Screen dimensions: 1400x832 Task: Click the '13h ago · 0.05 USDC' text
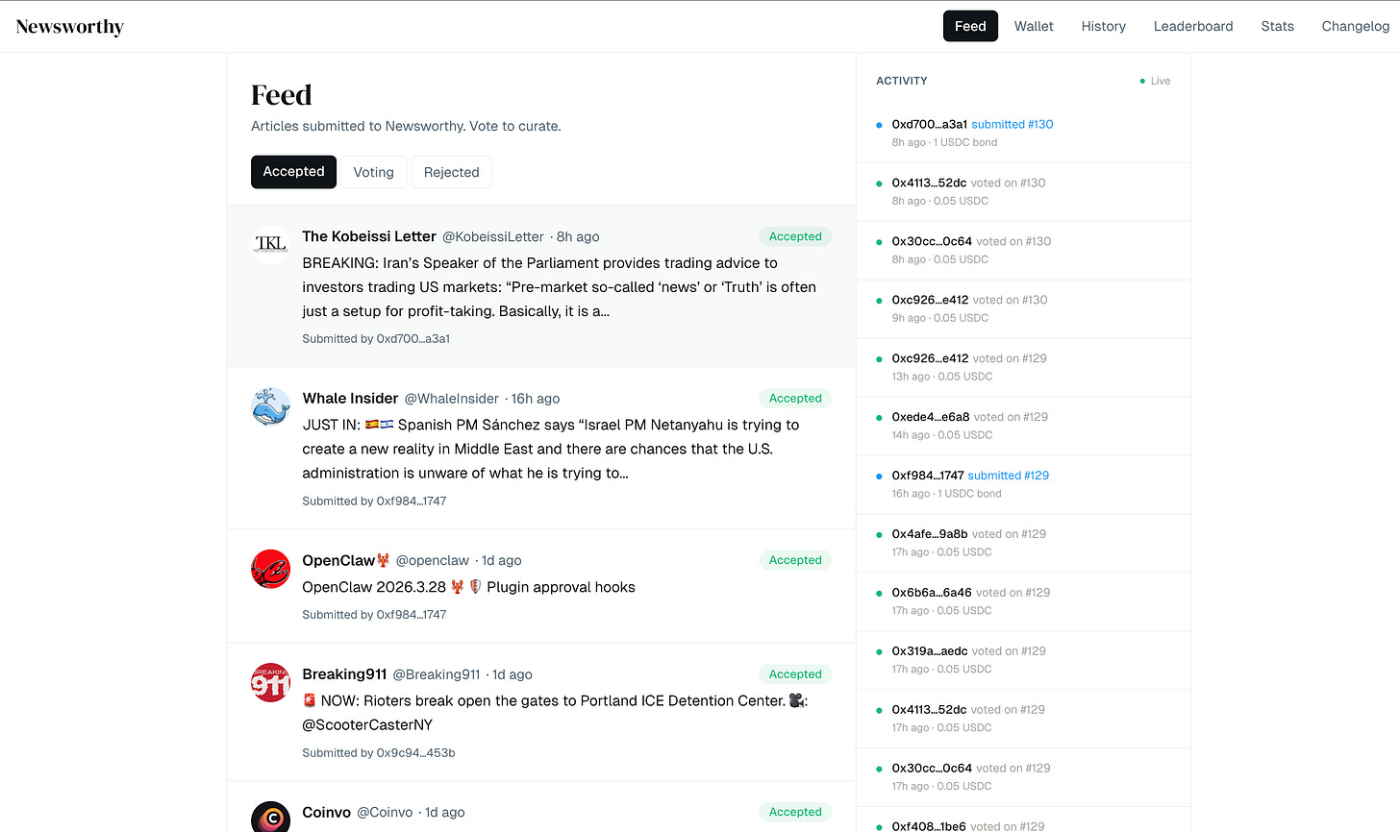click(x=941, y=377)
